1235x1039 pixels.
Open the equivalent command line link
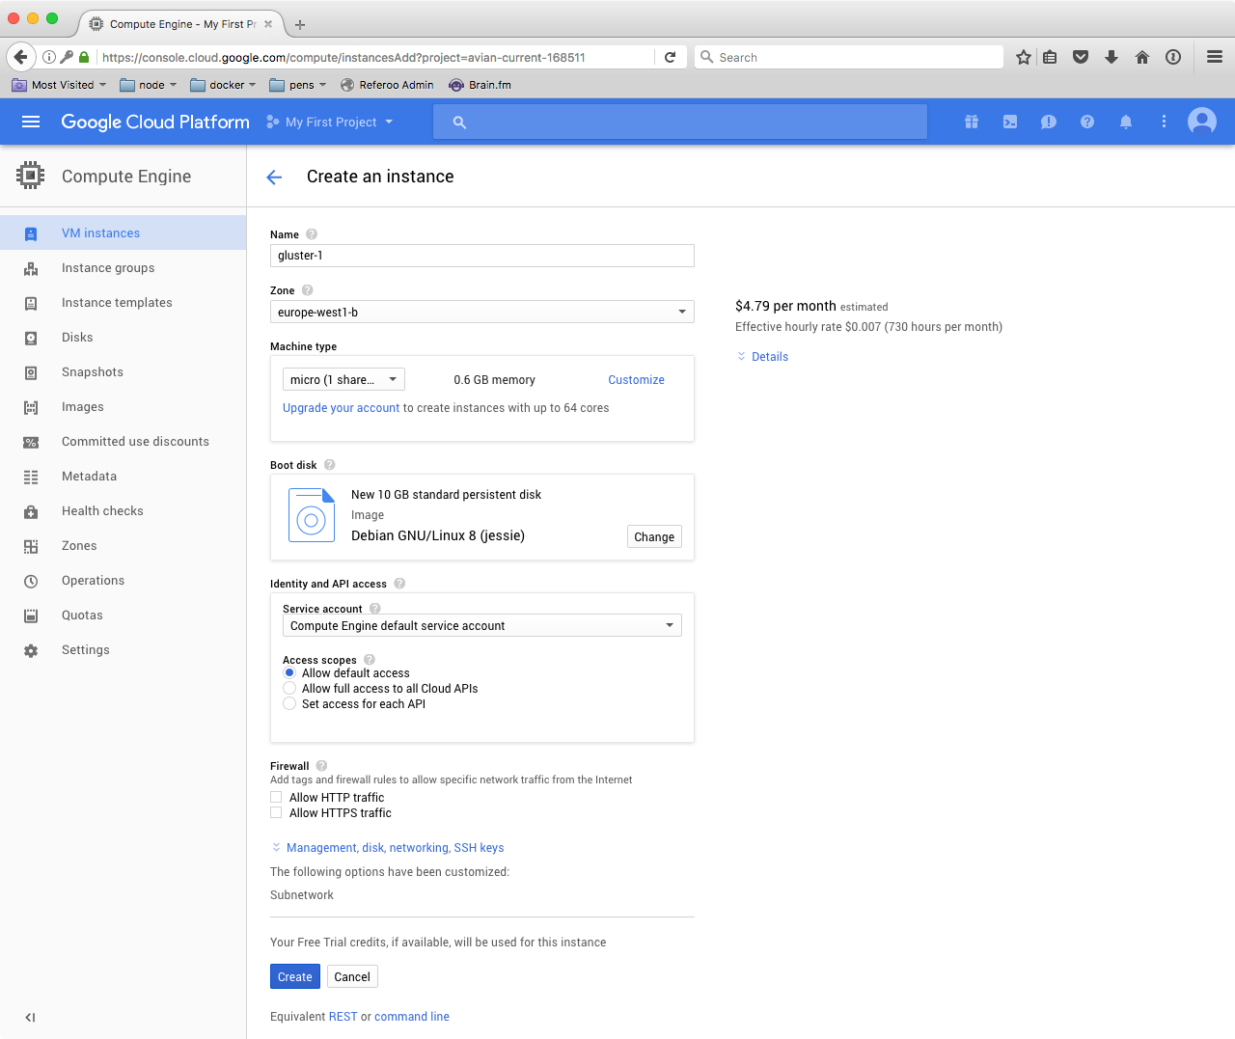(x=412, y=1016)
